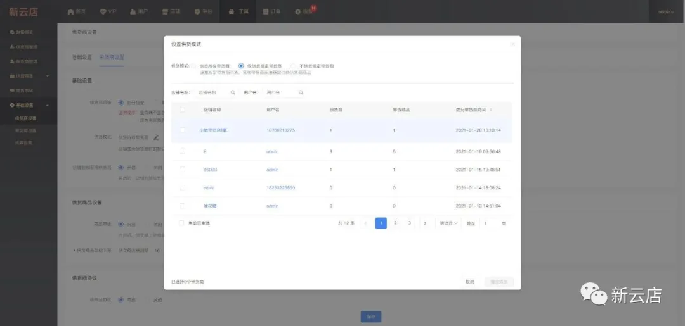685x326 pixels.
Task: Open the 订单 orders menu
Action: coord(271,12)
